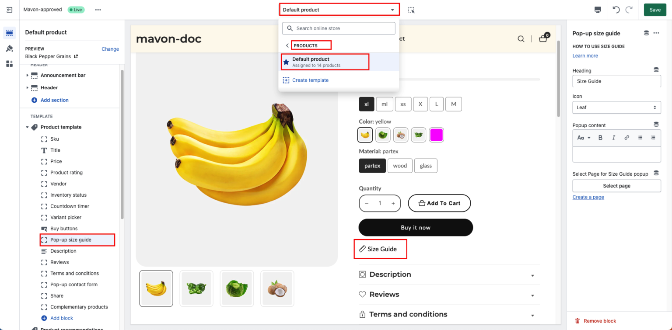Expand the Announcement bar section

point(28,75)
